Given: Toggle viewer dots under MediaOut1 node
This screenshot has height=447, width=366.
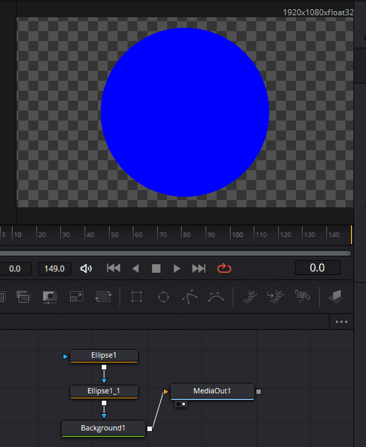Looking at the screenshot, I should (181, 404).
